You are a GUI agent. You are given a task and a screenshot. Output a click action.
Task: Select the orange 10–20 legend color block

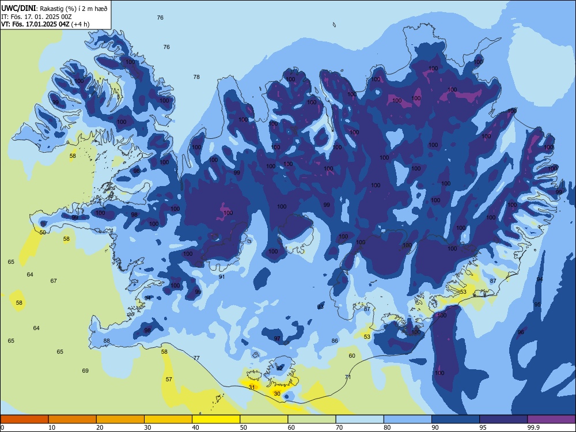(x=73, y=419)
